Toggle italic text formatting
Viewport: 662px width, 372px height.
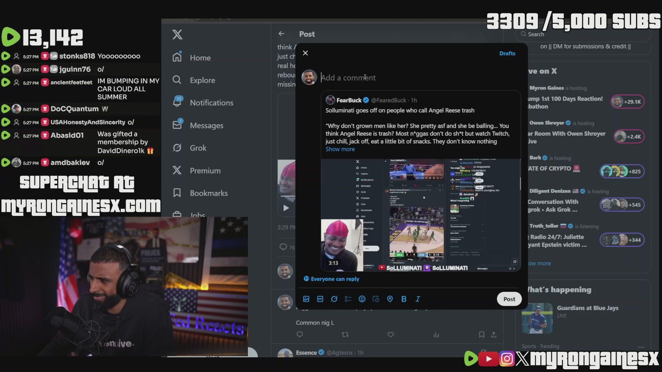(x=418, y=299)
